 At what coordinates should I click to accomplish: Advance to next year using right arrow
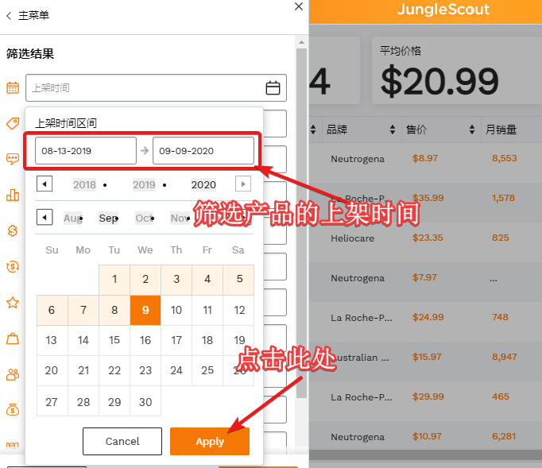pos(243,184)
